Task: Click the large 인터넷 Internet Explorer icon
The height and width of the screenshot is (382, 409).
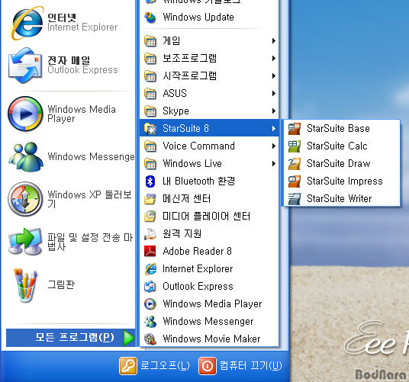Action: [x=26, y=23]
